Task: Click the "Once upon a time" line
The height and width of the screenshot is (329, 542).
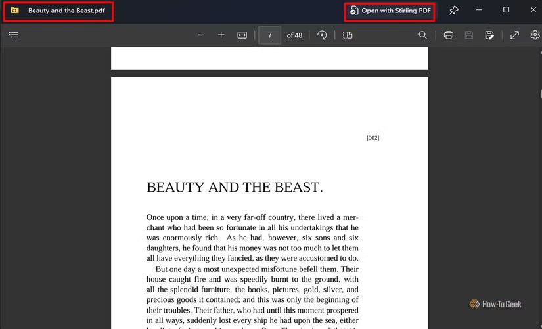Action: (x=252, y=217)
